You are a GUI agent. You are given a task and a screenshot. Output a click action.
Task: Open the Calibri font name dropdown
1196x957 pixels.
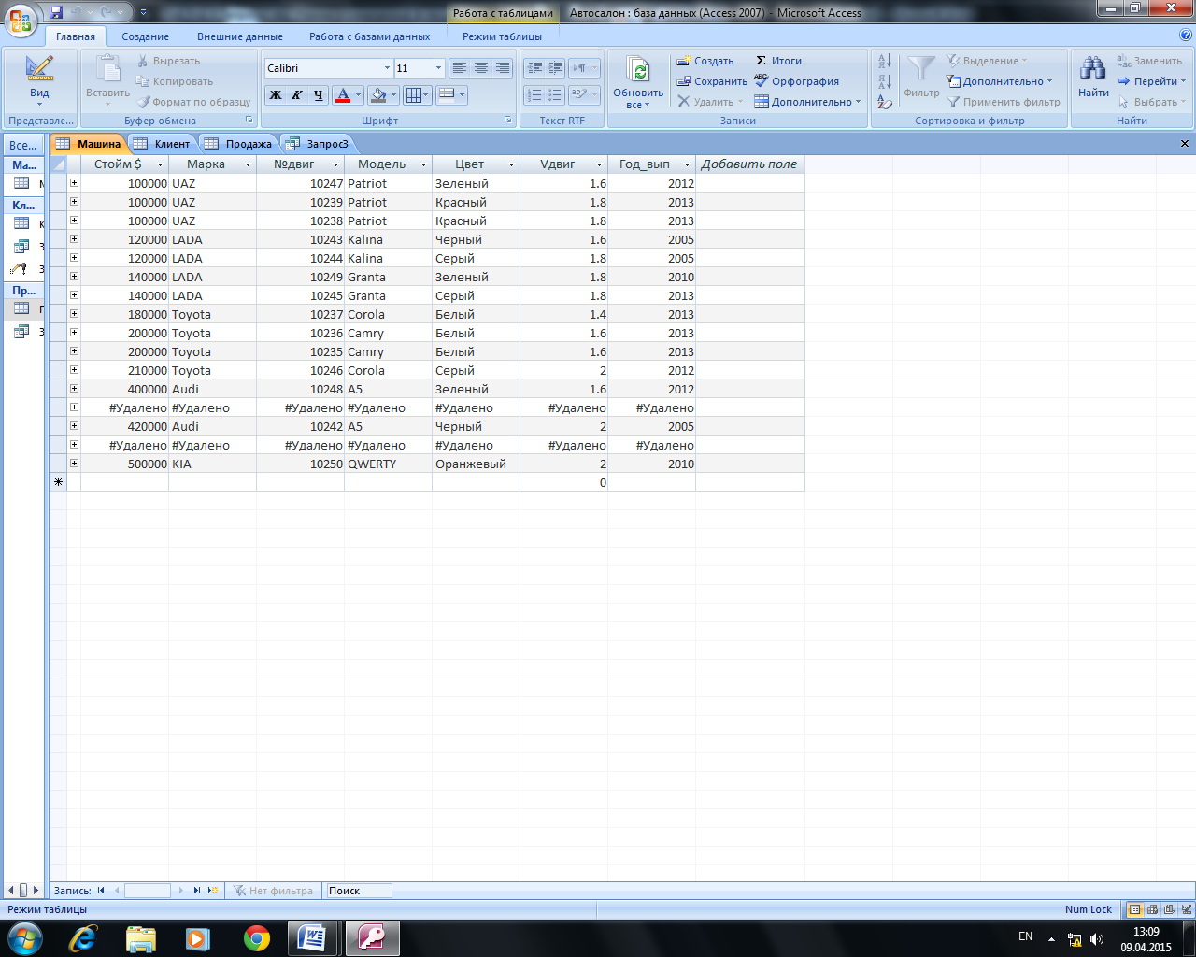click(x=387, y=68)
